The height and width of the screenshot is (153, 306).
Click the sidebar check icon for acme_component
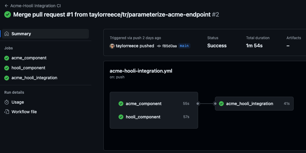pyautogui.click(x=7, y=58)
